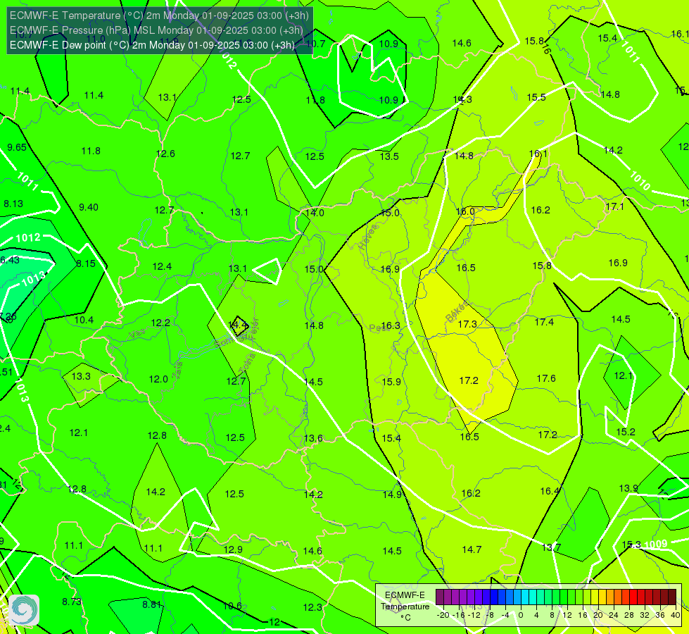This screenshot has height=634, width=689.
Task: Click the 8.81 temperature value
Action: tap(151, 604)
